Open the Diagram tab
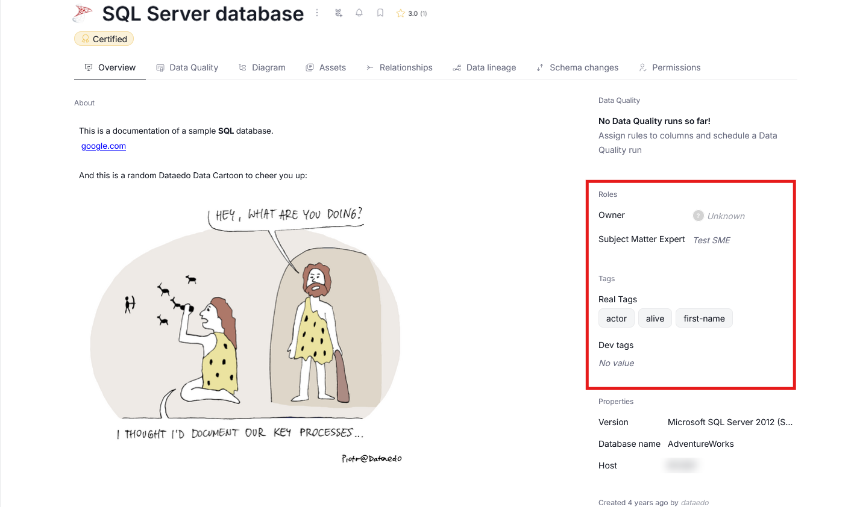Screen dimensions: 854x507 click(262, 67)
